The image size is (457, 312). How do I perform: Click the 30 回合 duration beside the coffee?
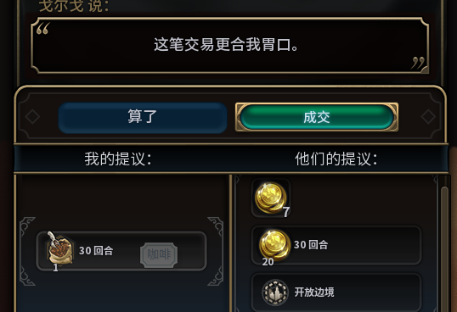point(96,251)
